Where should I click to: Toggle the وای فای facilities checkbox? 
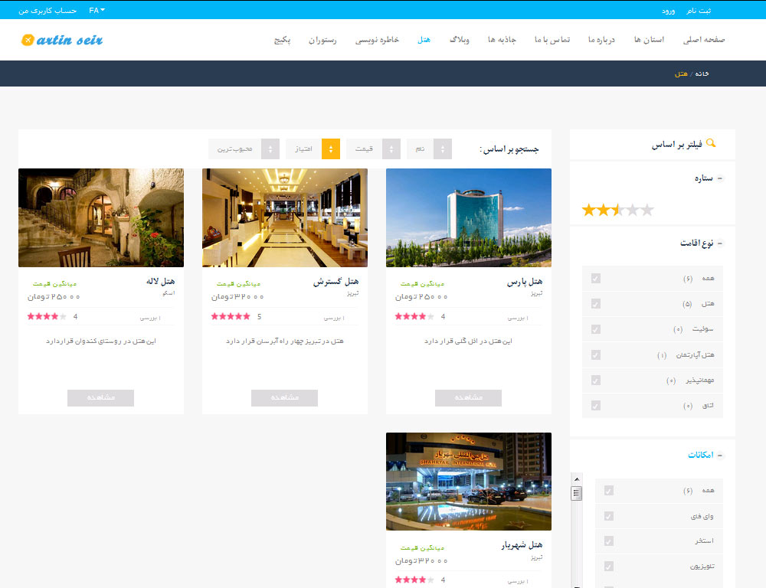pyautogui.click(x=609, y=516)
